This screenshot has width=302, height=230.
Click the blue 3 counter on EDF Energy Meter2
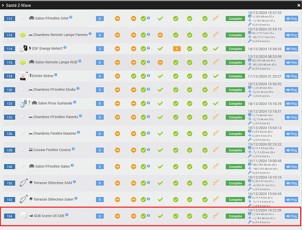pyautogui.click(x=100, y=49)
